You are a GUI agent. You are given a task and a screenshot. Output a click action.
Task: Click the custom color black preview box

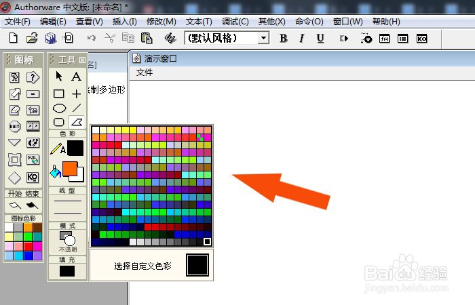click(197, 265)
